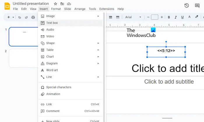This screenshot has width=204, height=122.
Task: Click the border weight icon
Action: [x=110, y=17]
